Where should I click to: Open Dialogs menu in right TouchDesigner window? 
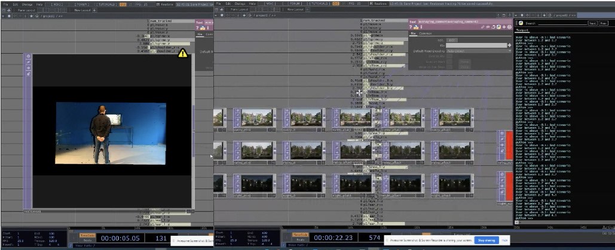point(240,4)
